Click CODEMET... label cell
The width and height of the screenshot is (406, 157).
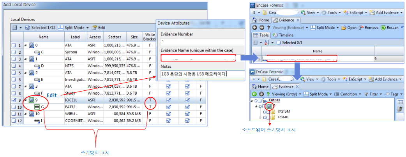[75, 120]
